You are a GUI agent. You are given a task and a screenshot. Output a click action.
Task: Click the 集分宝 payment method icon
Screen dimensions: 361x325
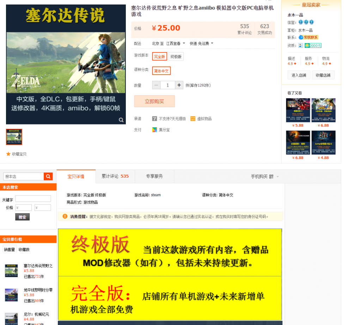point(154,129)
